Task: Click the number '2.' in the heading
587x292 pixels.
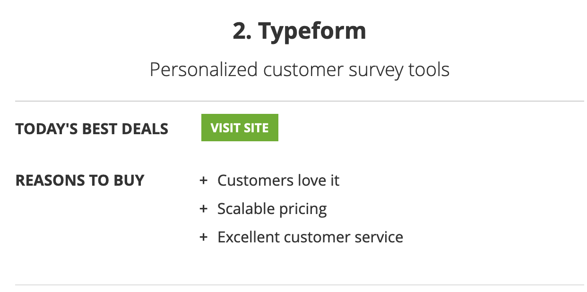Action: click(x=242, y=31)
